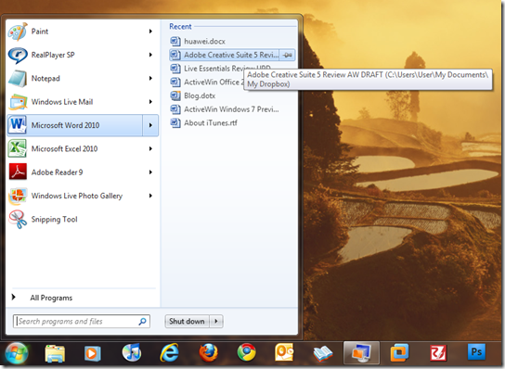The height and width of the screenshot is (369, 505).
Task: Open Adobe Creative Suite 5 Revi... document
Action: tap(224, 55)
